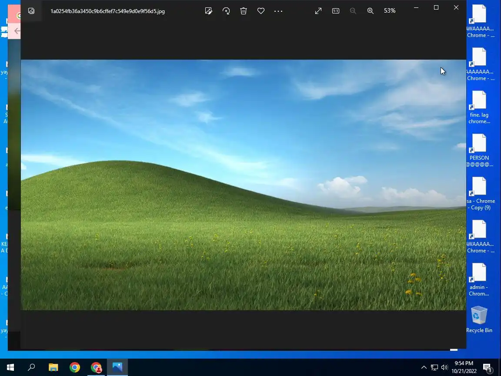
Task: Open File Explorer from the taskbar
Action: pyautogui.click(x=53, y=367)
